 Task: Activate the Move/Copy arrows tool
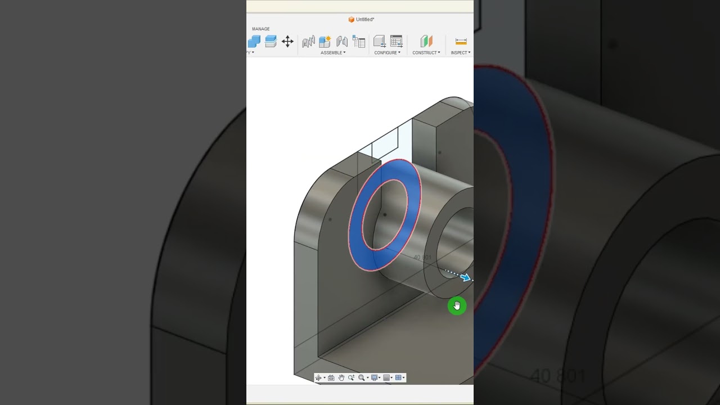287,41
